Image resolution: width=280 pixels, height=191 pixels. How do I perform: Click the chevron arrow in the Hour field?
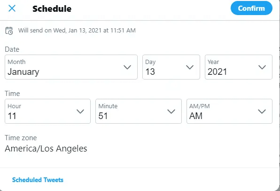80,111
